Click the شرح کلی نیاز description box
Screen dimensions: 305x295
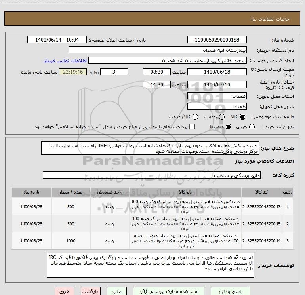click(x=150, y=148)
